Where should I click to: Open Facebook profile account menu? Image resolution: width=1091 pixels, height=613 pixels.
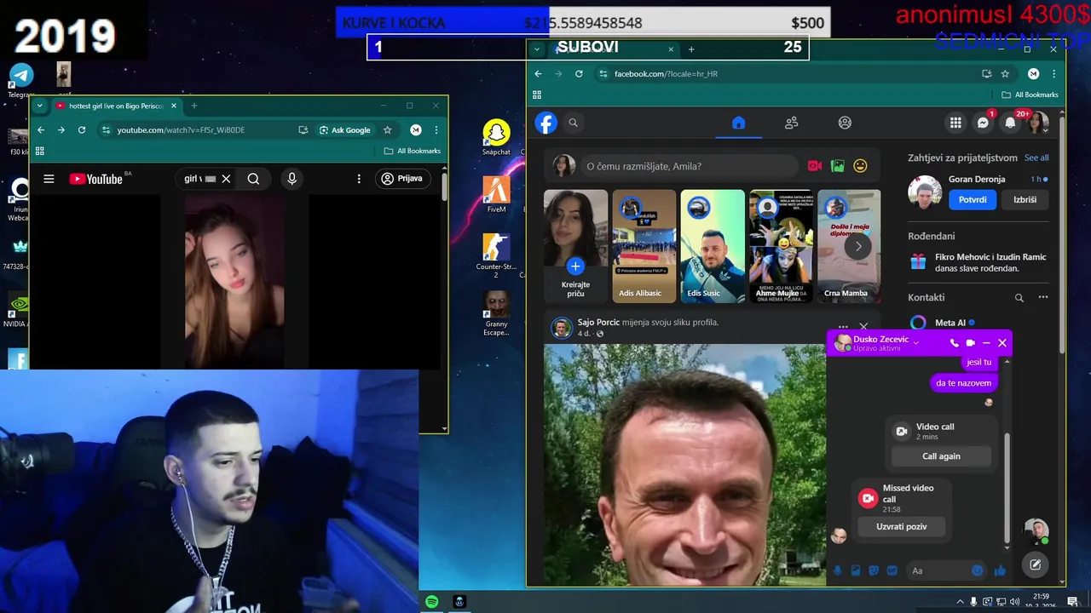click(x=1038, y=123)
